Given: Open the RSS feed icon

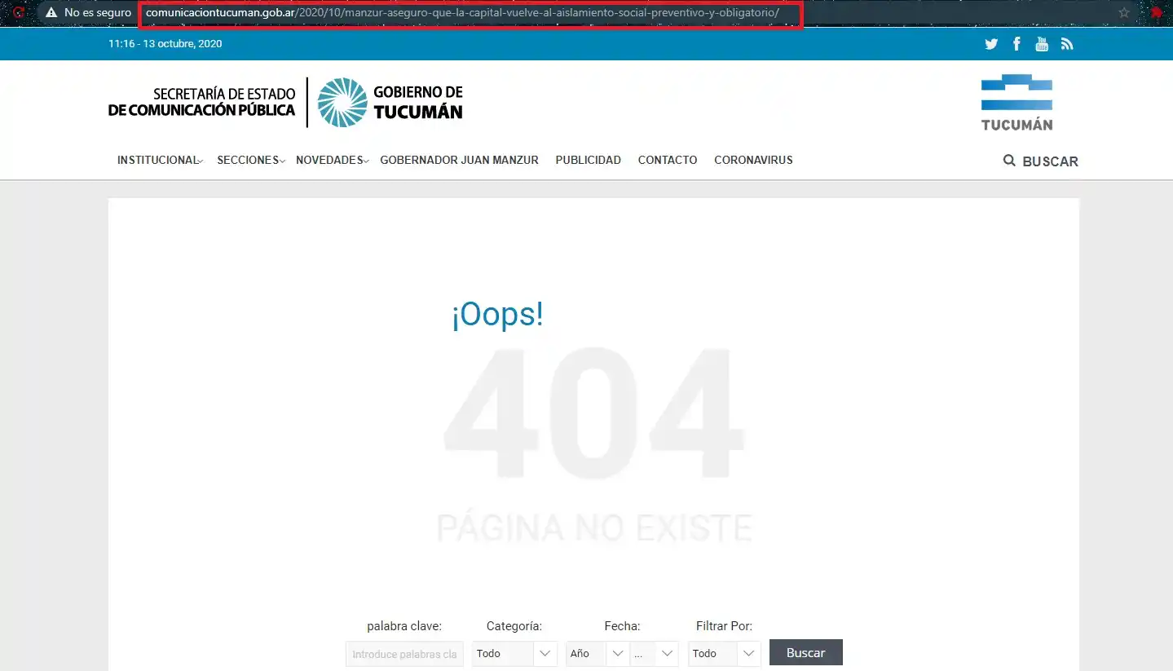Looking at the screenshot, I should [1067, 43].
